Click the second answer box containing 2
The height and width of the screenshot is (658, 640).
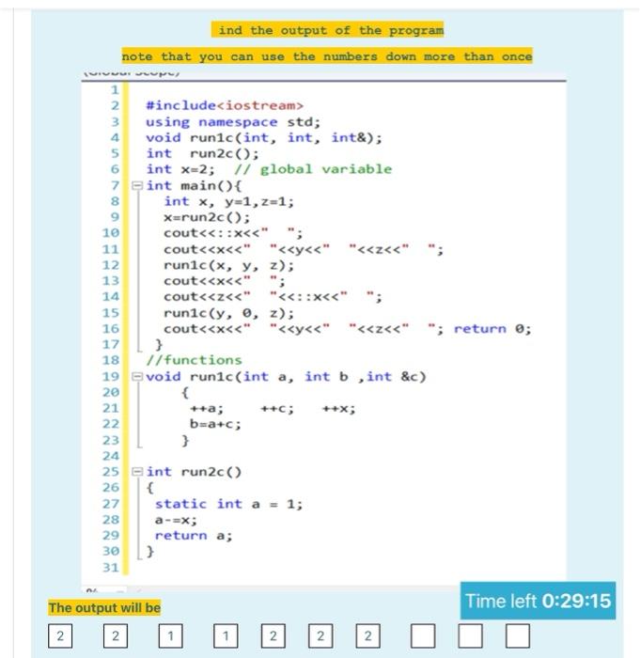point(116,635)
